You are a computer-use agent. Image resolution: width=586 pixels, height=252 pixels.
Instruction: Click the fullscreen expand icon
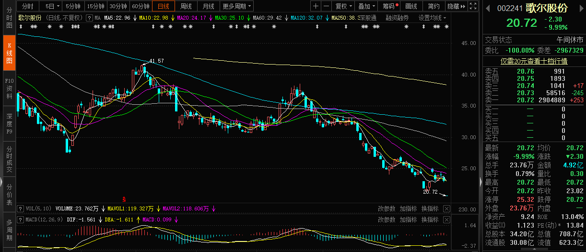click(473, 6)
